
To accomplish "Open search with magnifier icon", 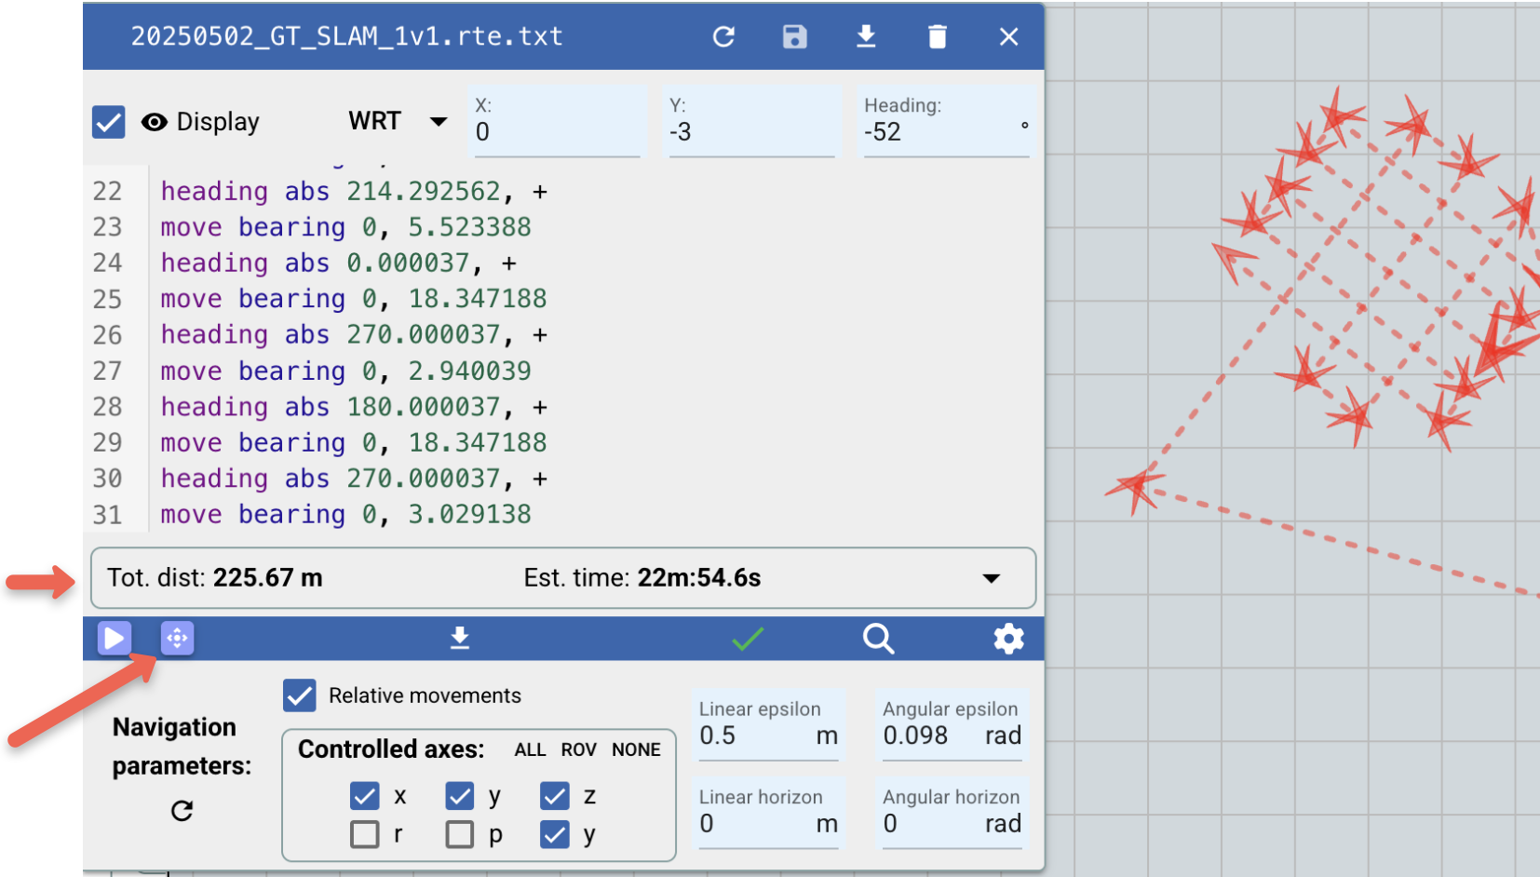I will [x=878, y=639].
